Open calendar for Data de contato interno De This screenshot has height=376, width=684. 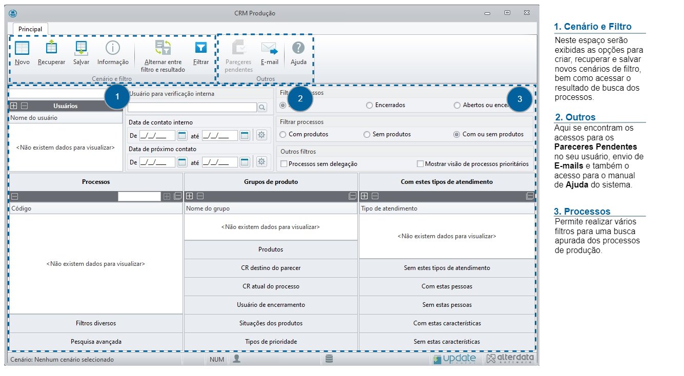point(182,135)
